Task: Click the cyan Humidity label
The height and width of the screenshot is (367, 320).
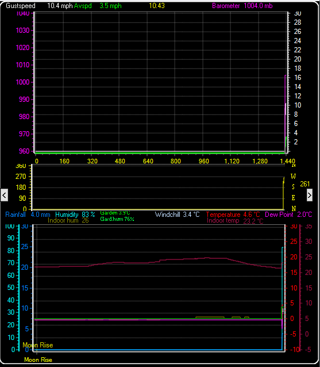Action: [67, 215]
